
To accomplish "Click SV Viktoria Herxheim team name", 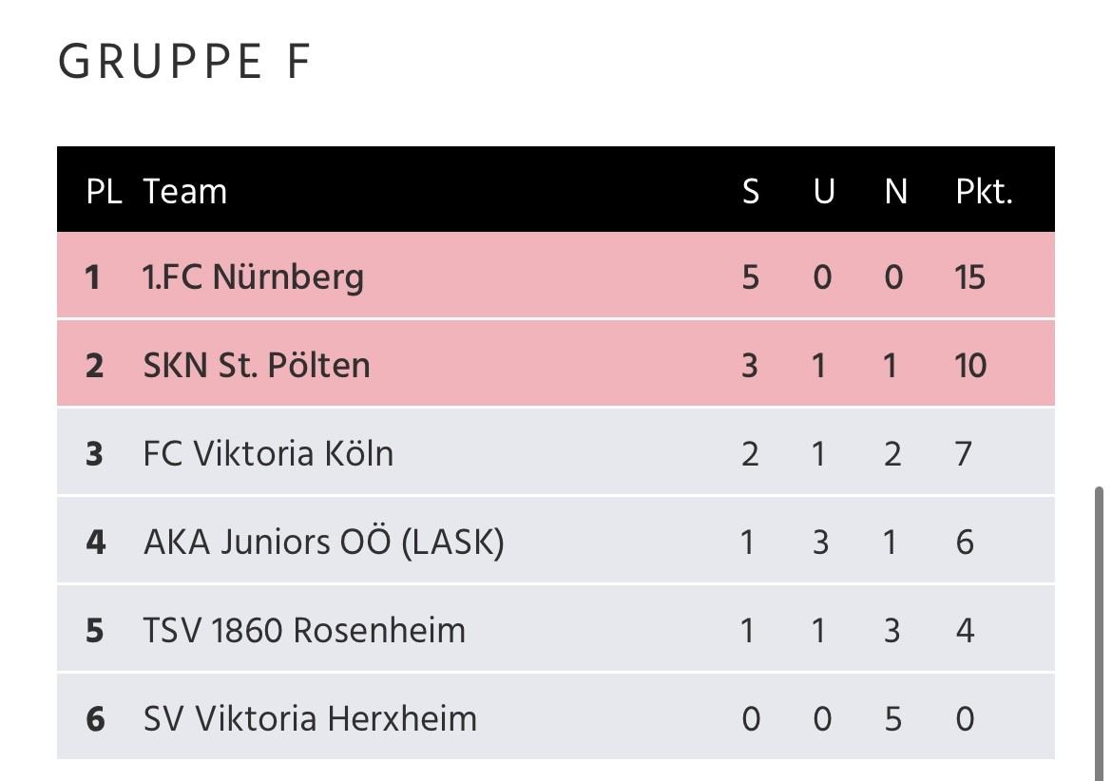I will [310, 718].
